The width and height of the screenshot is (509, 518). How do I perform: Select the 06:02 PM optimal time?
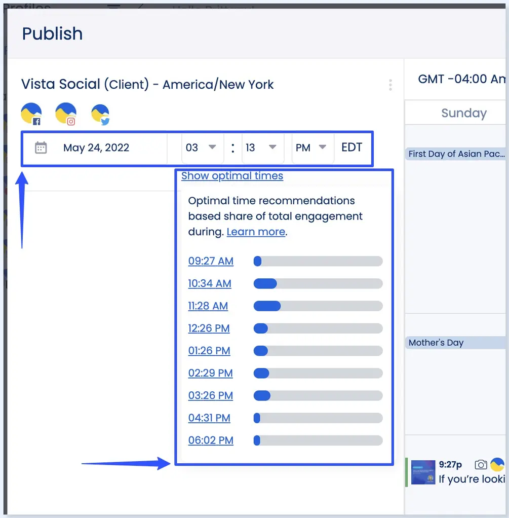point(211,440)
